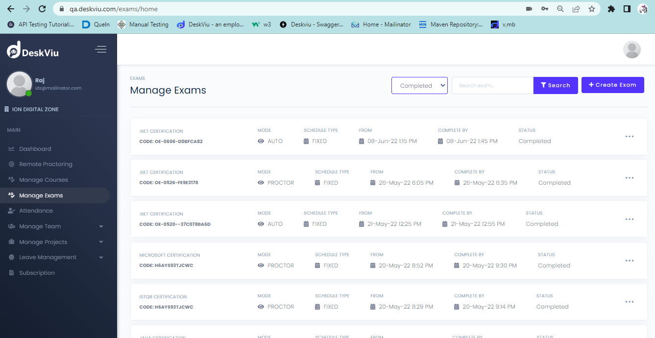Open options menu for OE-0520--37C078BA6D exam
This screenshot has height=338, width=655.
(630, 219)
